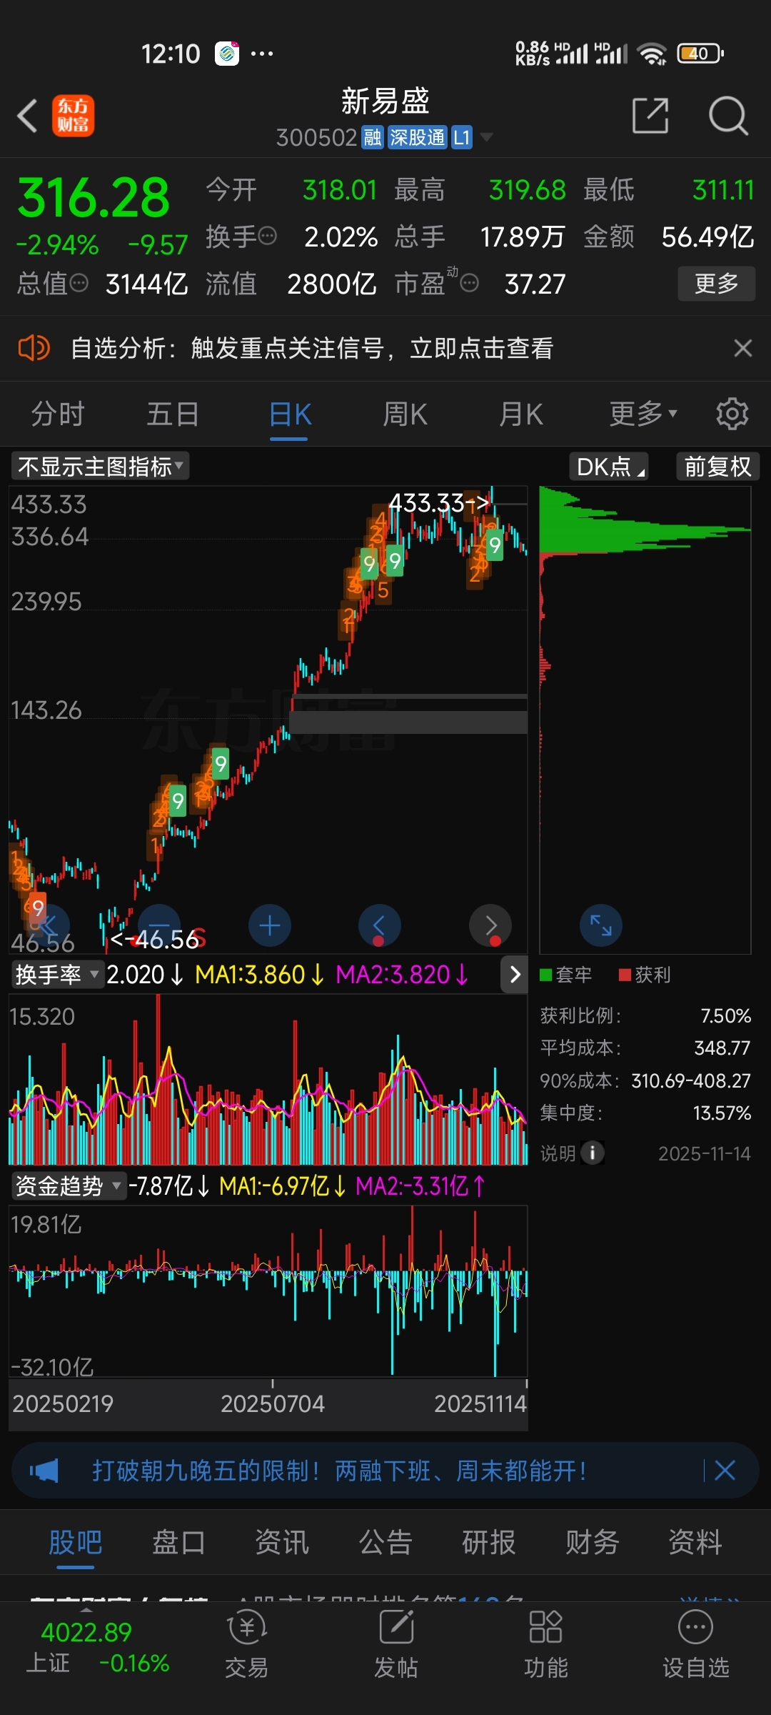Zoom in chart with plus button

270,926
